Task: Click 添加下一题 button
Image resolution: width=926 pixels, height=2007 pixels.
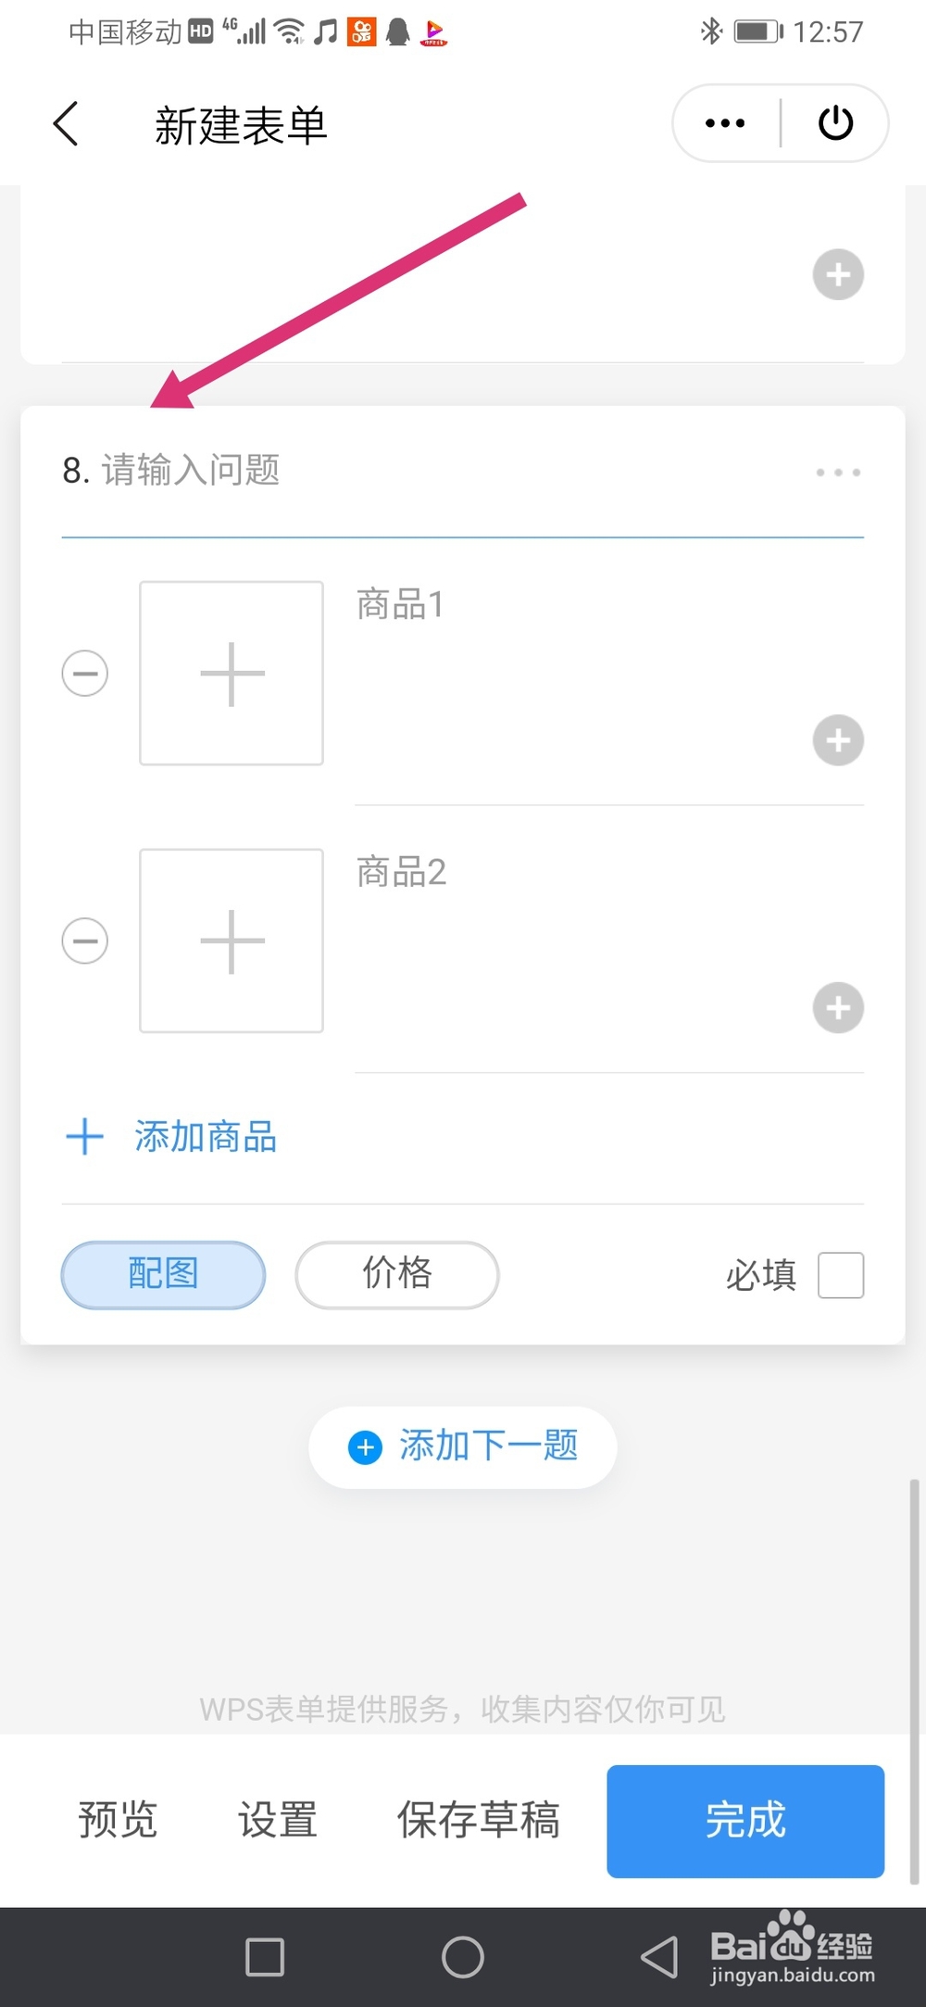Action: pos(463,1447)
